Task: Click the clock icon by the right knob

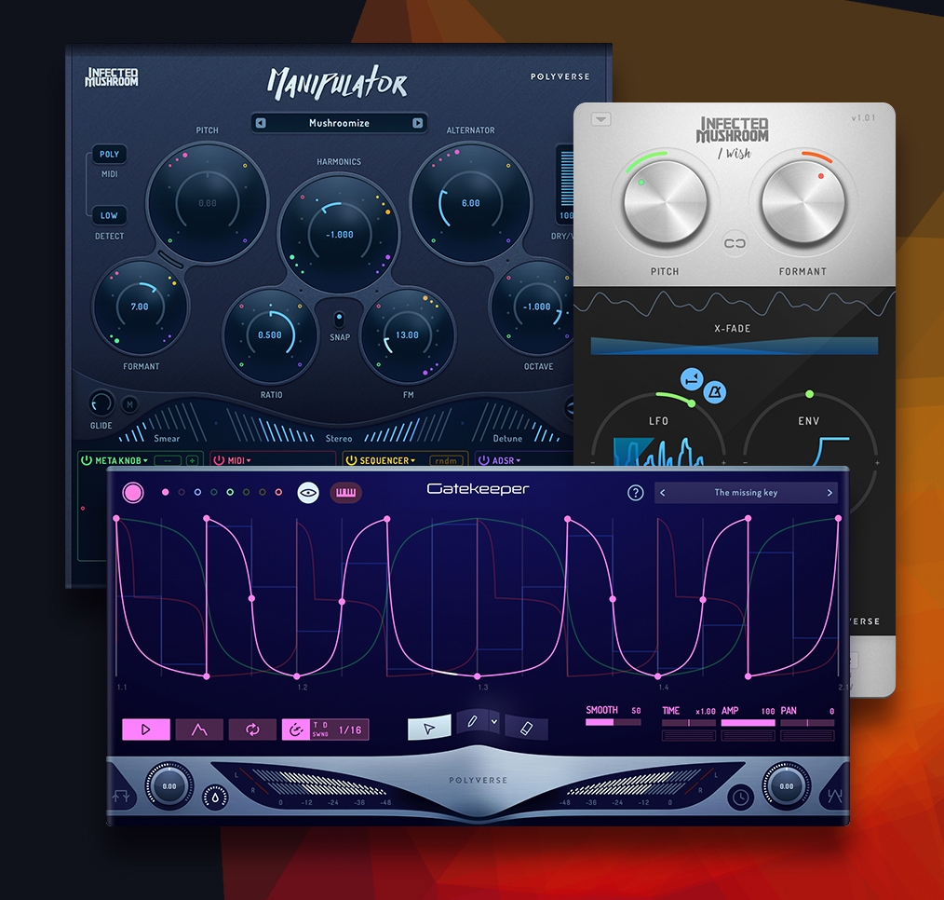Action: pos(740,797)
